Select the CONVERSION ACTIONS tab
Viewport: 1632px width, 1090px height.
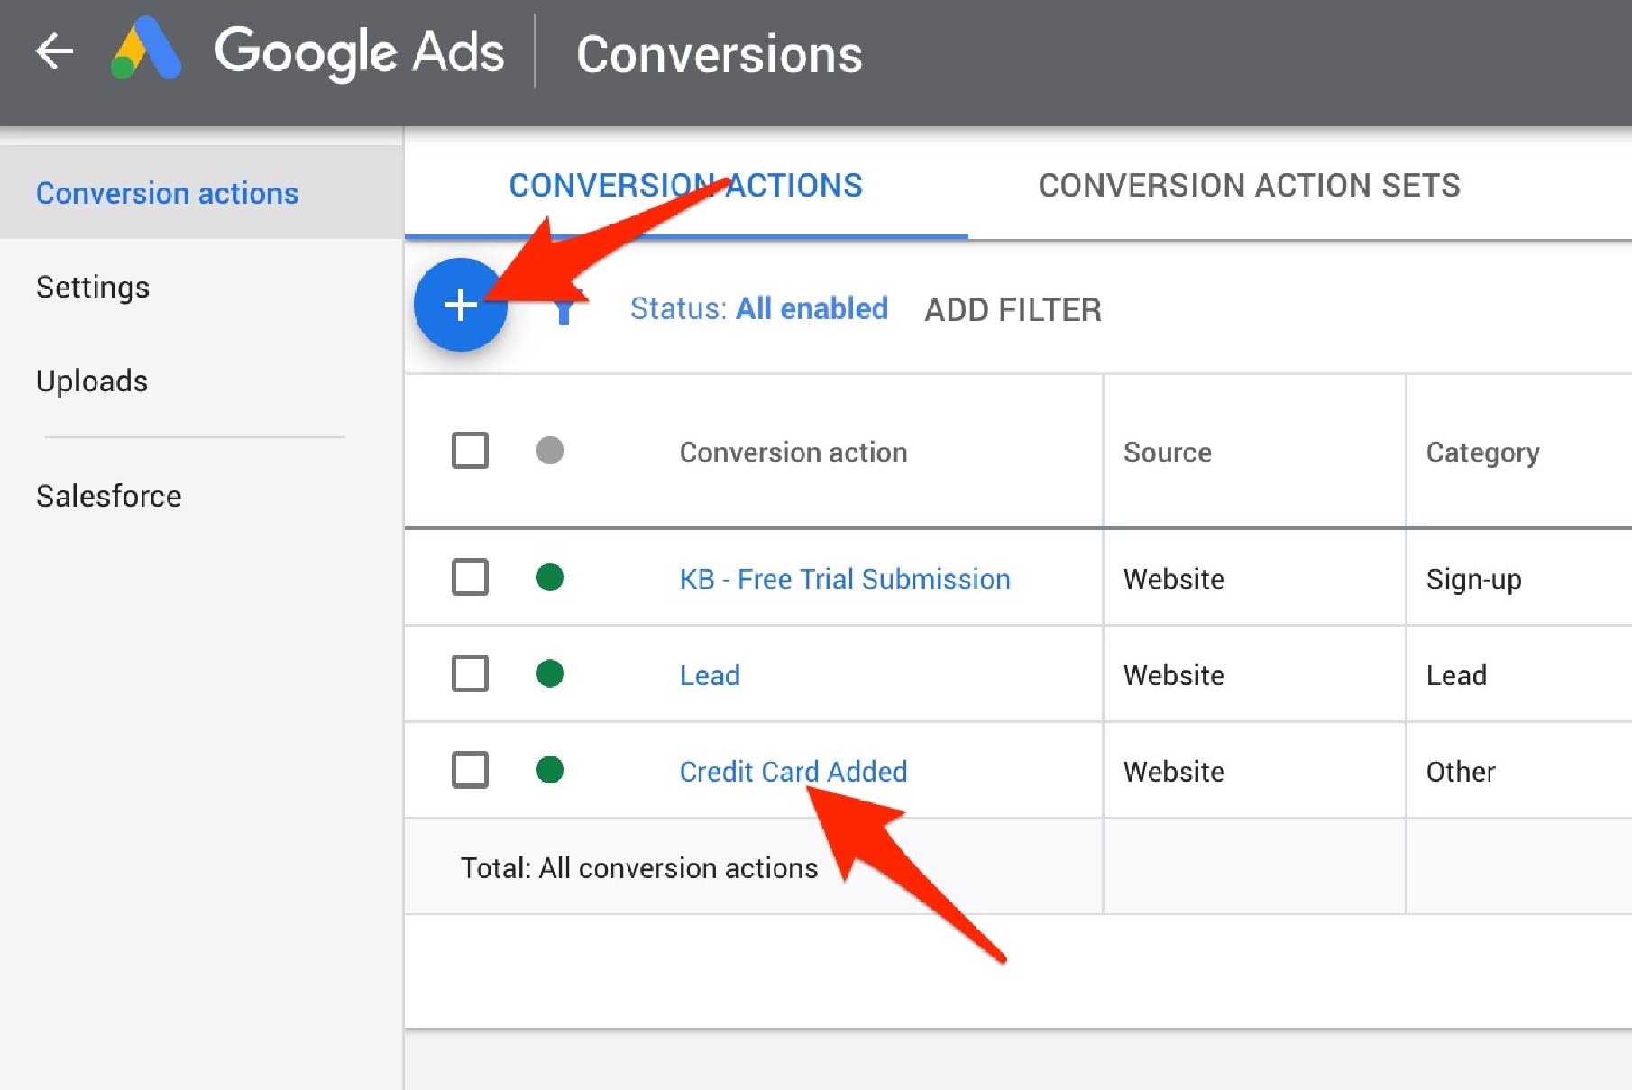pos(685,186)
